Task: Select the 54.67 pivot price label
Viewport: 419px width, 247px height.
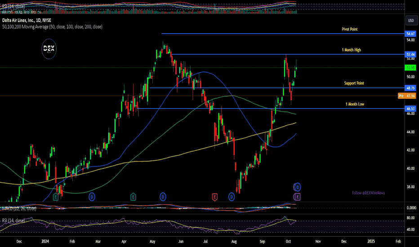Action: (410, 34)
